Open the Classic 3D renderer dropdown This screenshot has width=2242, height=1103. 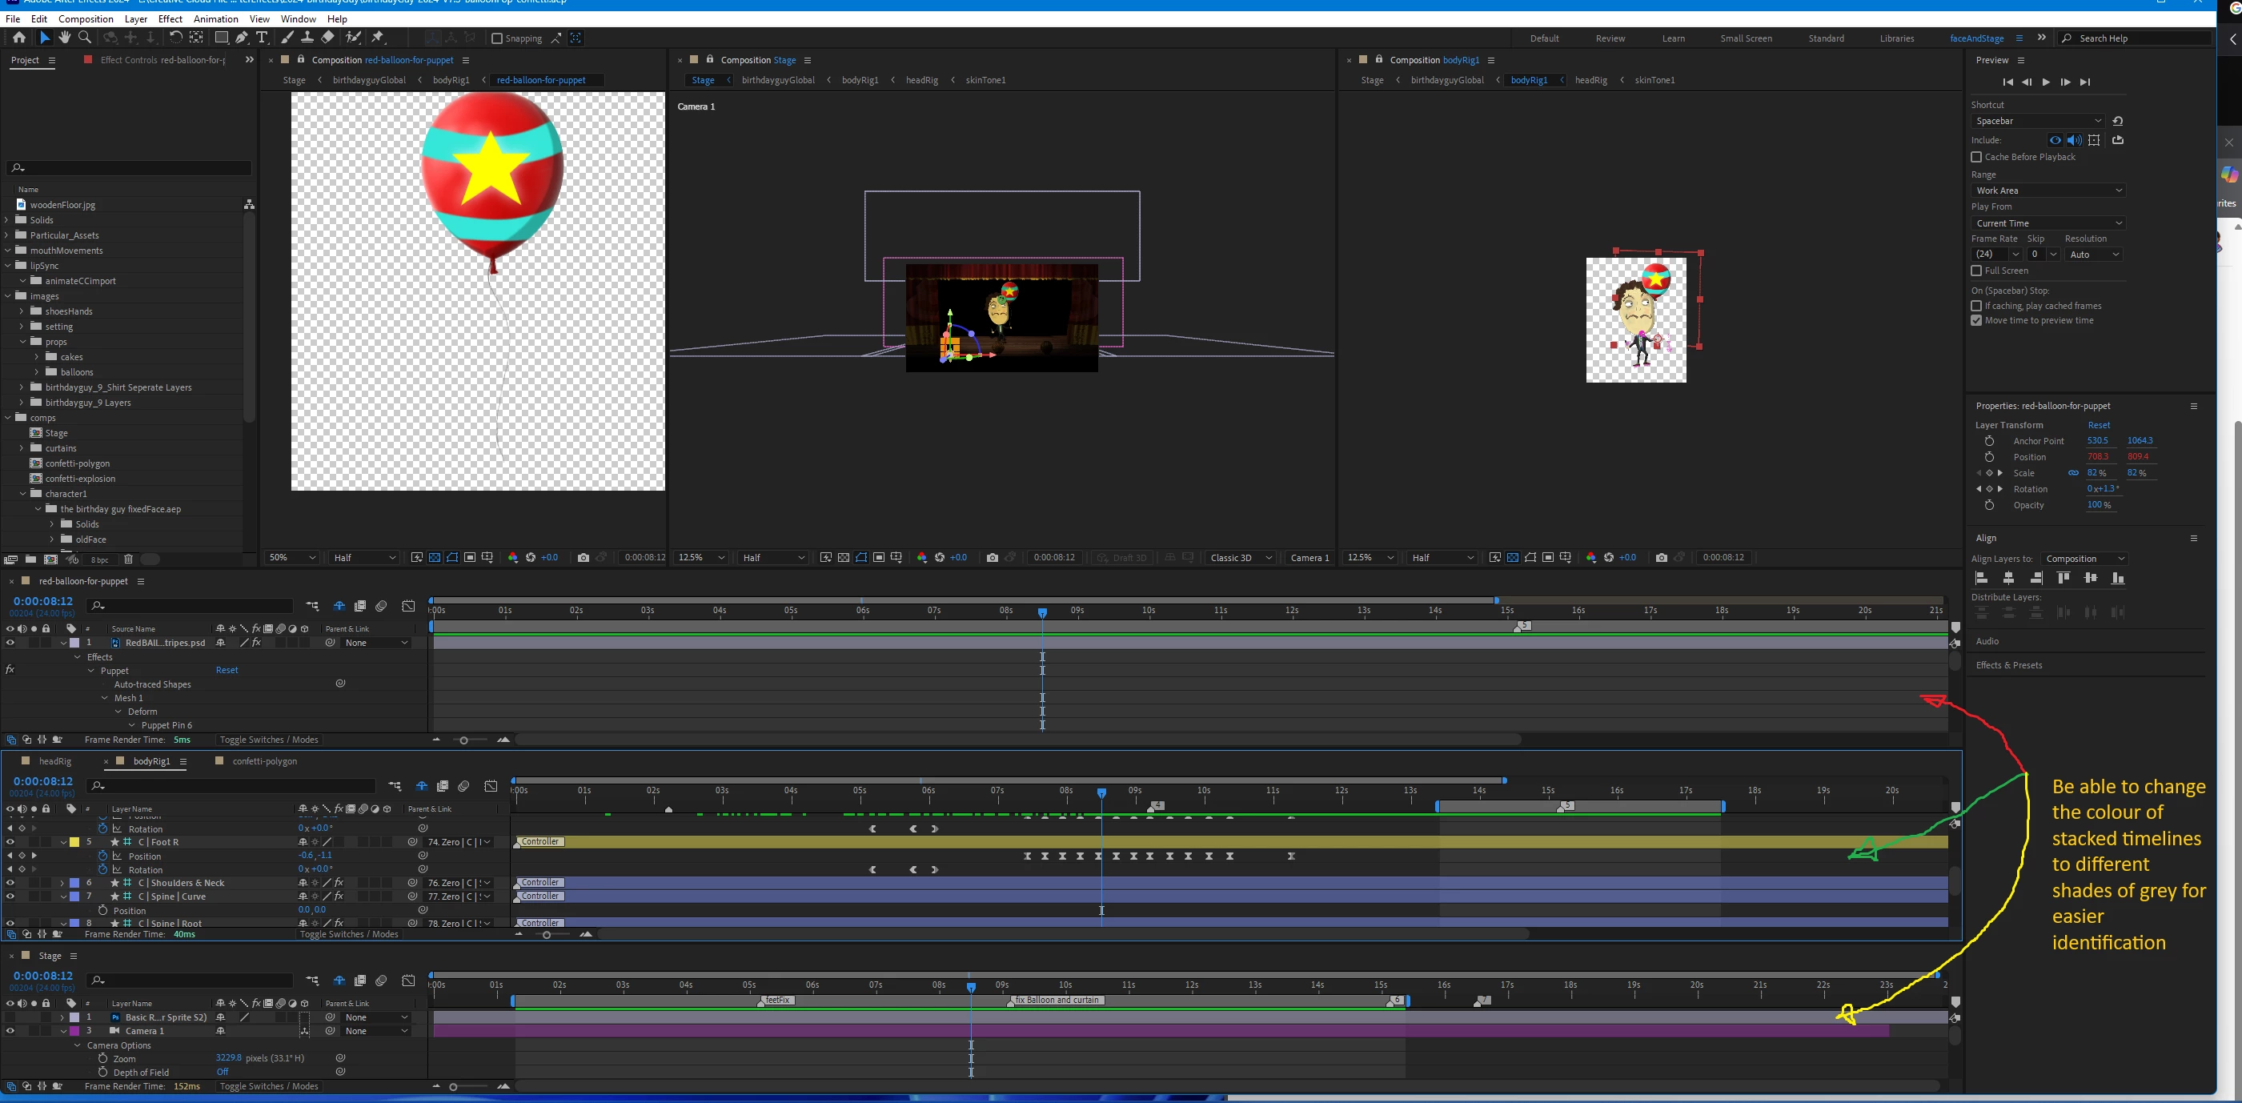[1240, 557]
